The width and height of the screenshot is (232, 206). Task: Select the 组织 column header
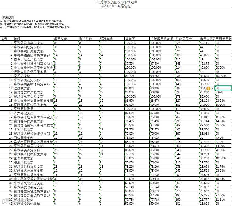pos(33,39)
